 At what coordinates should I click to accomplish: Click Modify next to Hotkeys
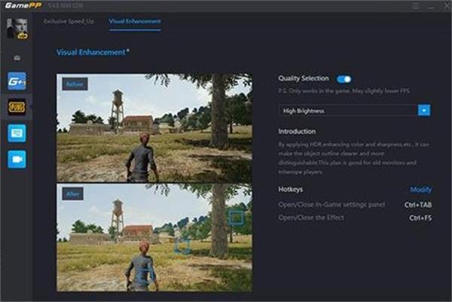421,189
